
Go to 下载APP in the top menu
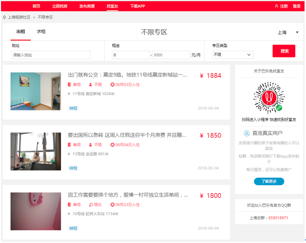[x=138, y=6]
